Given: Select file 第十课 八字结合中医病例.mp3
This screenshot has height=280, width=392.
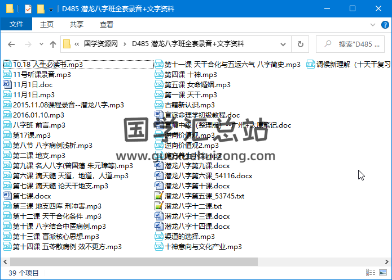Looking at the screenshot, I should (55, 226).
